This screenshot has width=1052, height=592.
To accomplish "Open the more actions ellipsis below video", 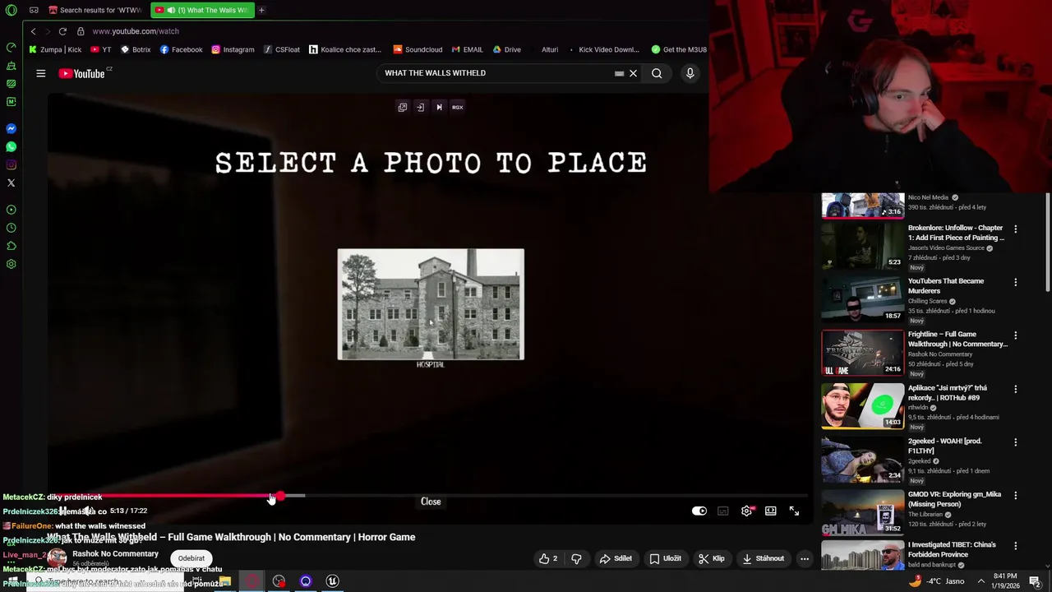I will pyautogui.click(x=805, y=558).
